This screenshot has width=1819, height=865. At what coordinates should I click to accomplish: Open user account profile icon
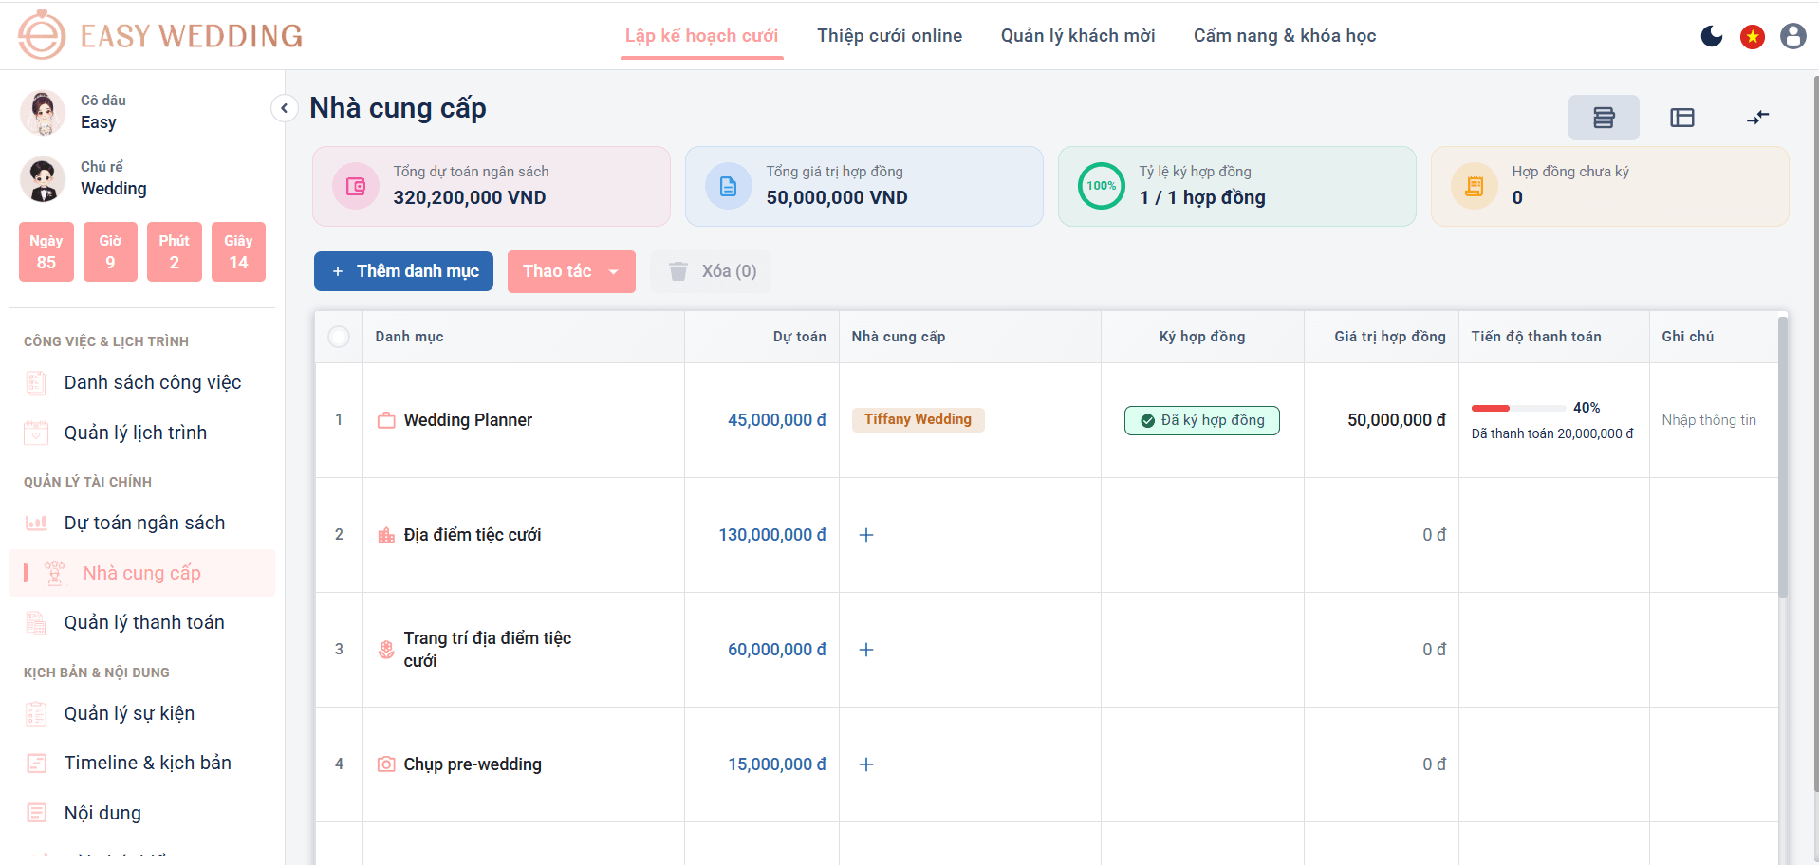[1793, 36]
